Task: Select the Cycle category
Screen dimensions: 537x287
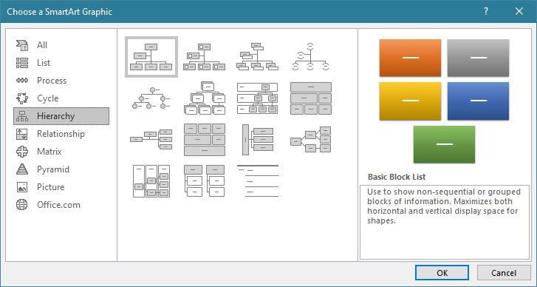Action: pos(61,98)
